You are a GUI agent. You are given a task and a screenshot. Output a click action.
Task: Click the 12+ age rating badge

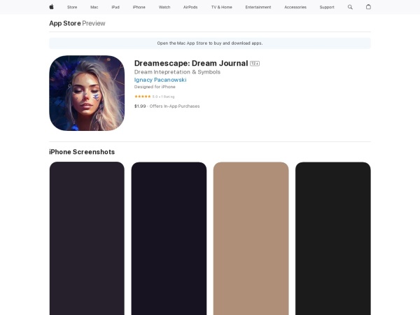point(255,64)
